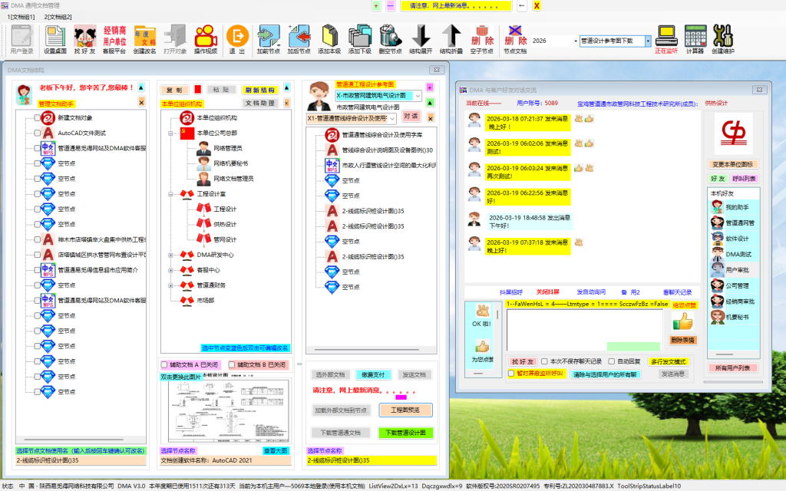Open the 找好友 find friends tool
The image size is (786, 491).
click(x=84, y=38)
